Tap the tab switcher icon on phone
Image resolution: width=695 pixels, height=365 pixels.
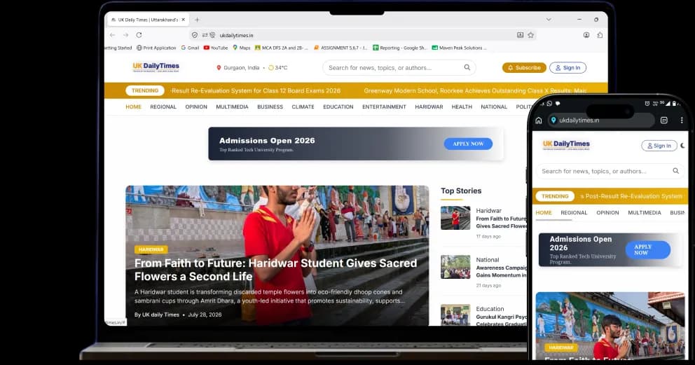(664, 120)
